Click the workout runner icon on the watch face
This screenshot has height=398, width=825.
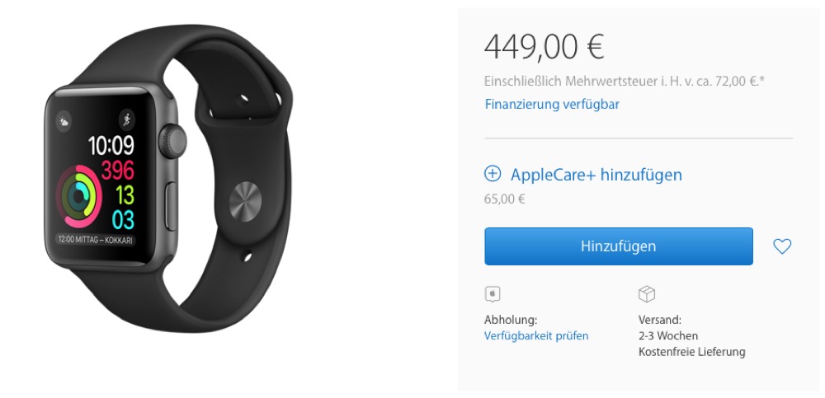click(x=126, y=119)
